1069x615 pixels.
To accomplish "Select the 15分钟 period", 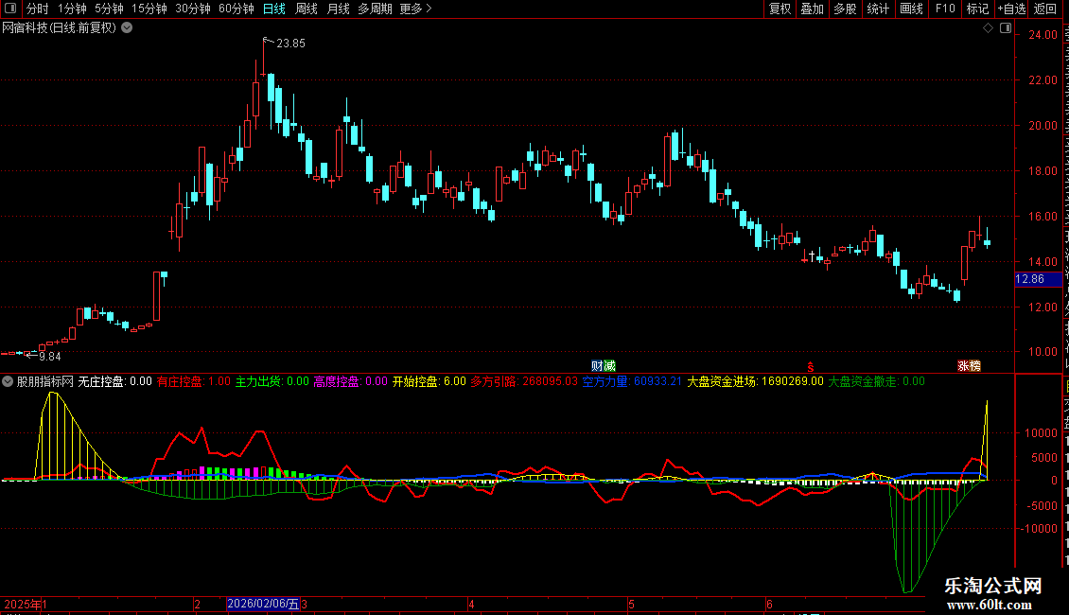I will 149,9.
